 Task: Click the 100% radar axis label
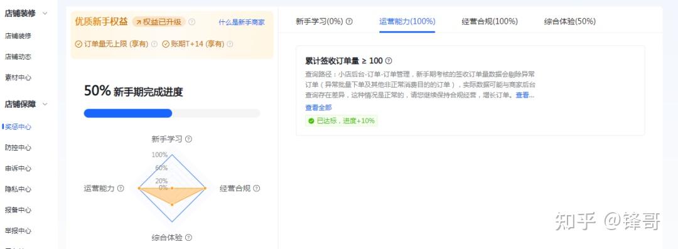(159, 155)
